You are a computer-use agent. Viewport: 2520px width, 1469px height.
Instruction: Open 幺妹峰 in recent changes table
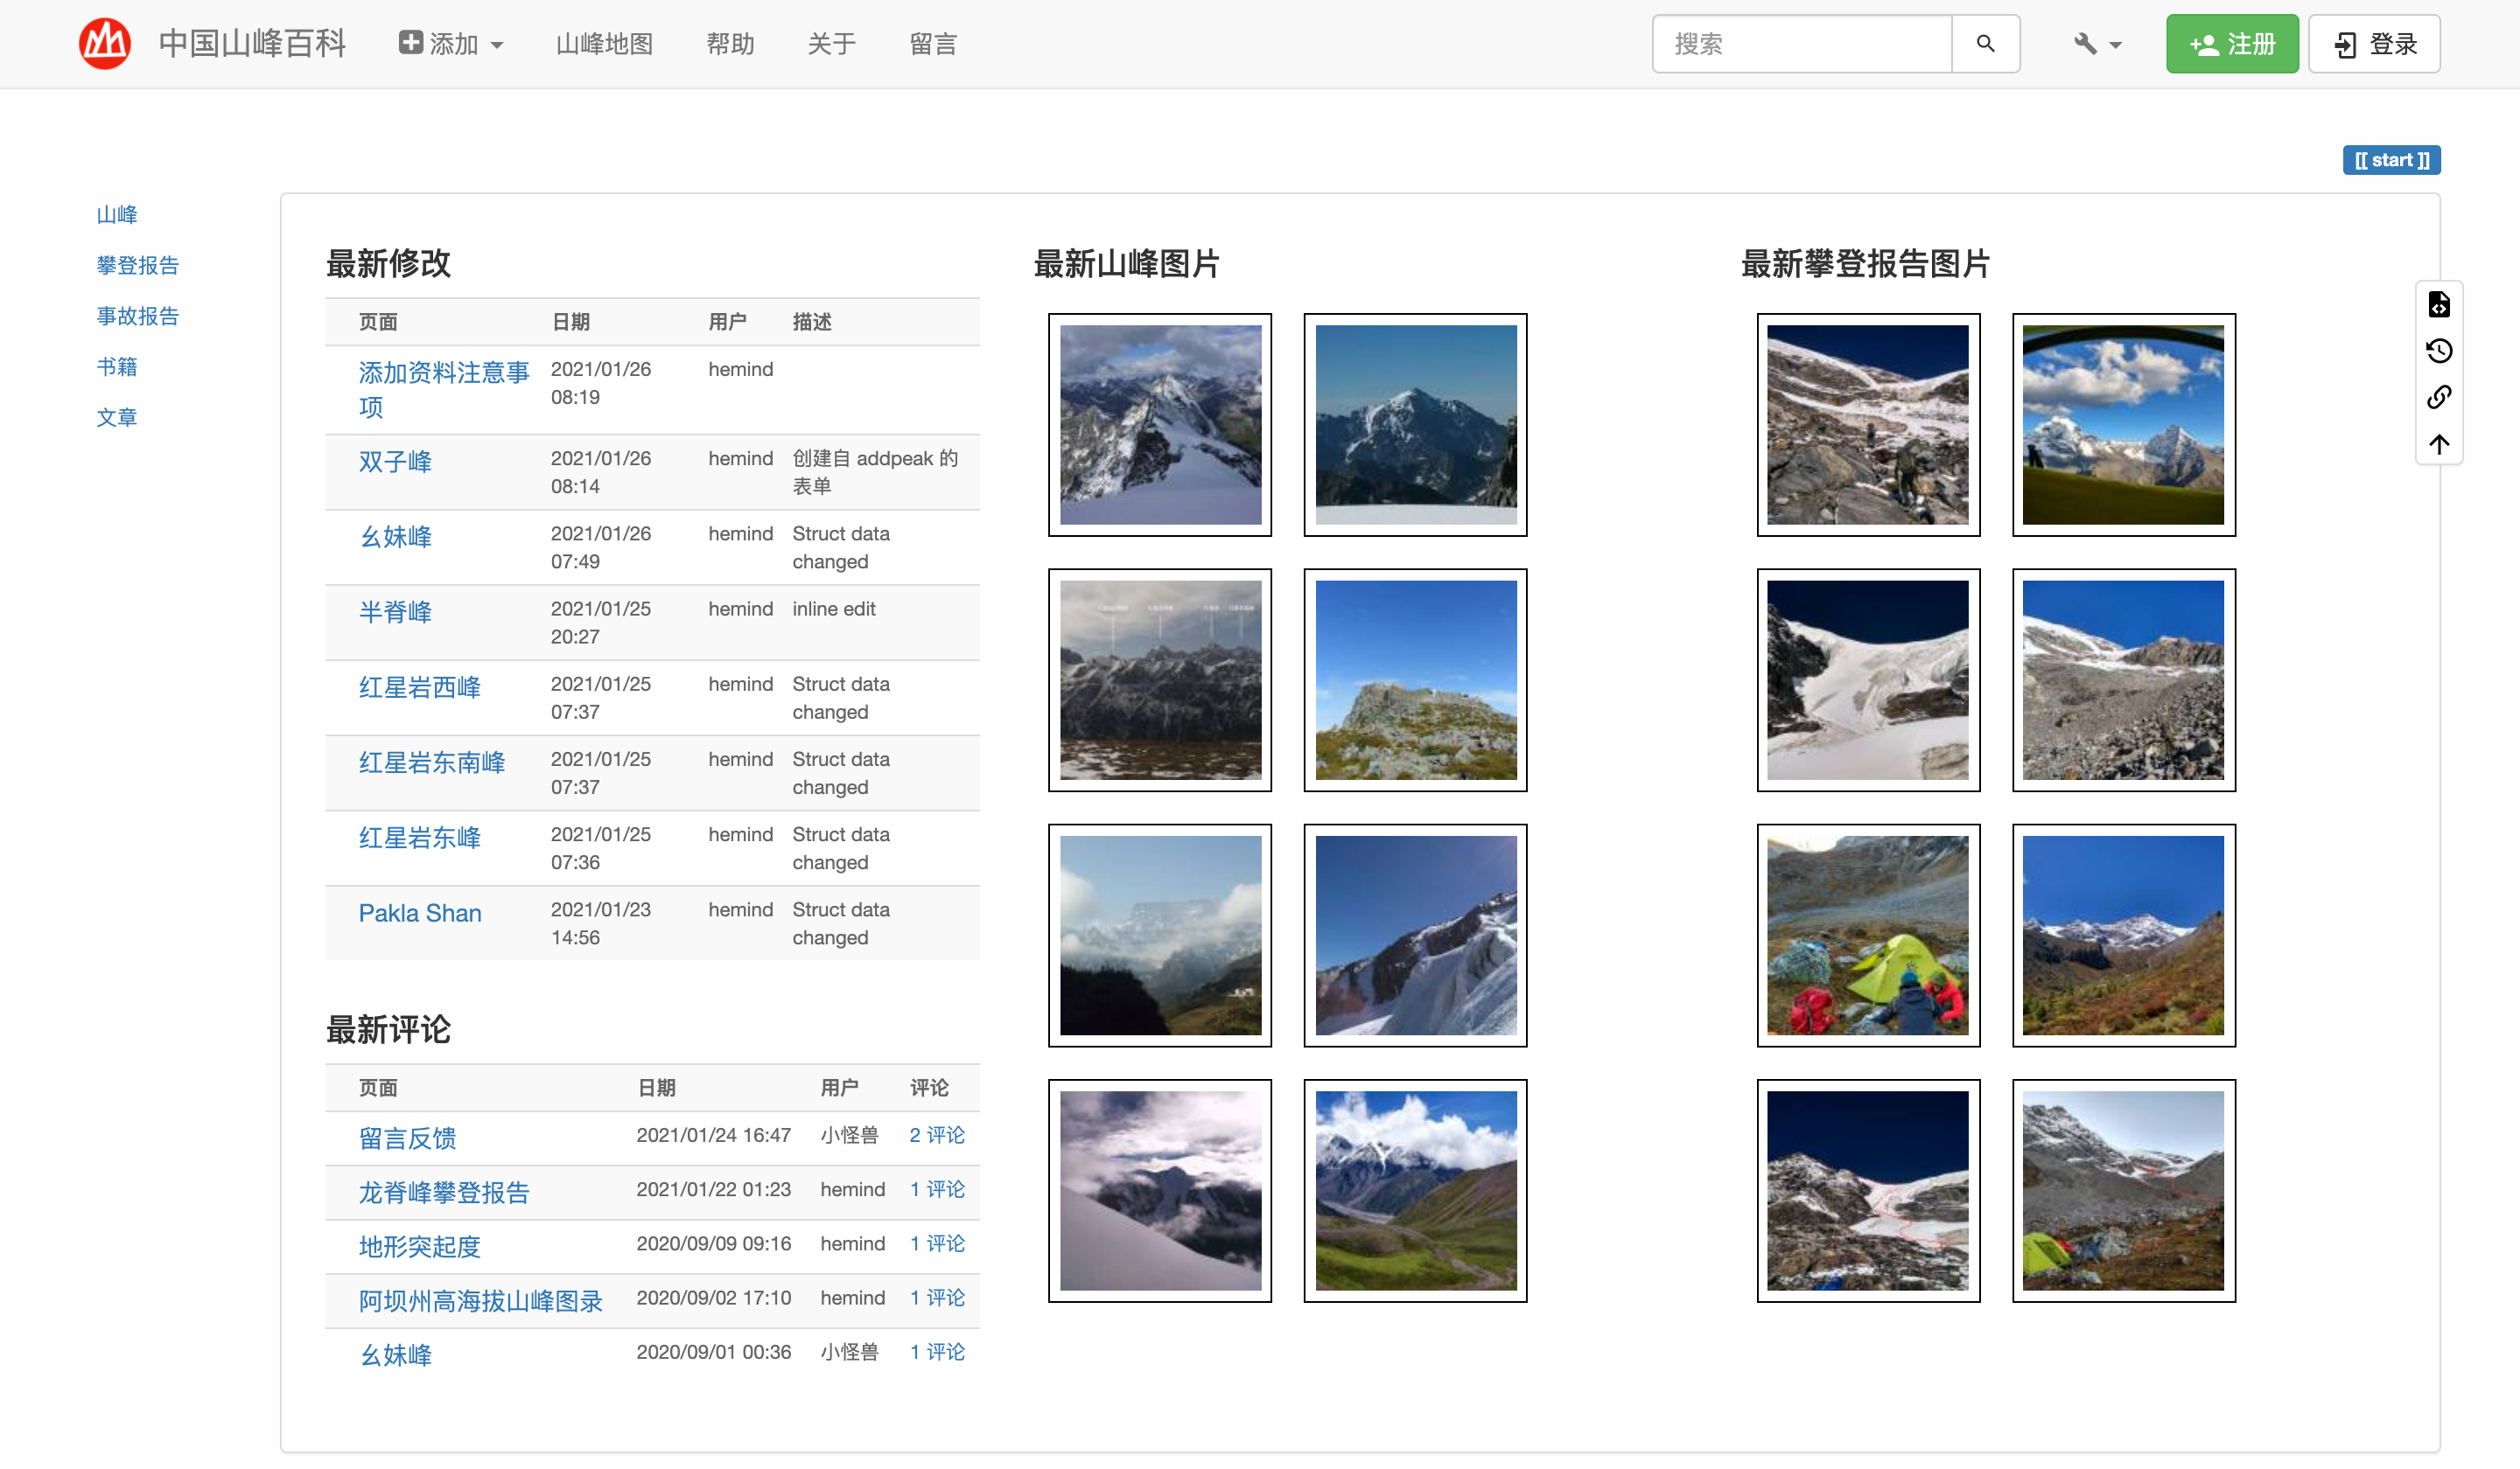[395, 537]
